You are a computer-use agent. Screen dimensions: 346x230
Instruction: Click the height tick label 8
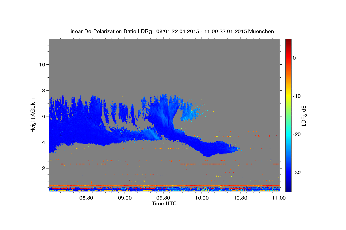coord(44,90)
